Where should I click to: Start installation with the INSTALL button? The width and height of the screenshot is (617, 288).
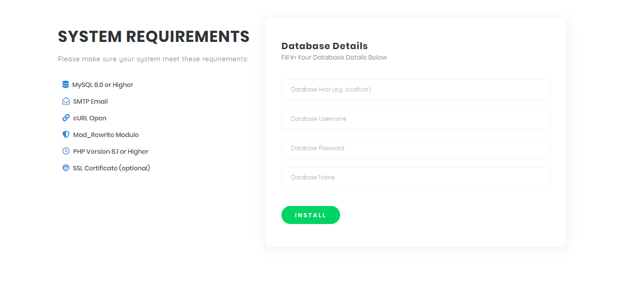pos(311,215)
